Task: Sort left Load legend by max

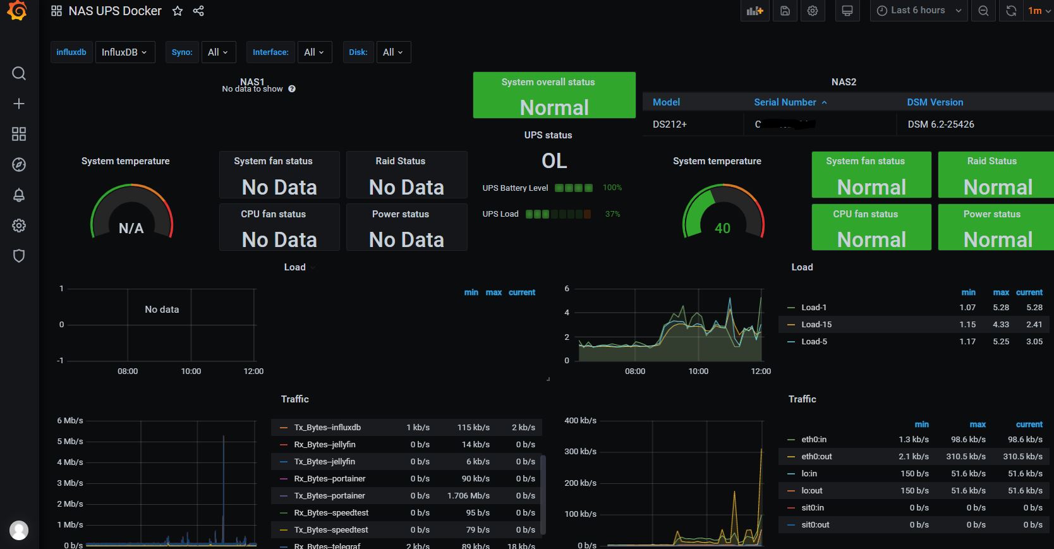Action: click(x=494, y=293)
